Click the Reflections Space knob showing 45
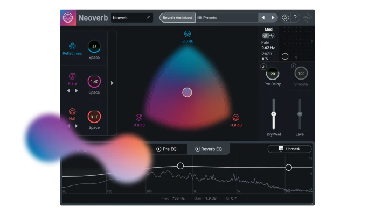375x215 pixels. [x=94, y=47]
